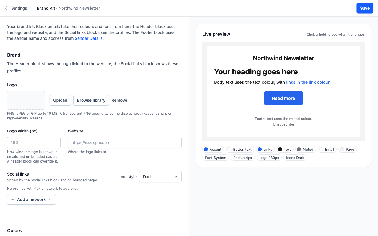Save the brand kit

click(365, 8)
